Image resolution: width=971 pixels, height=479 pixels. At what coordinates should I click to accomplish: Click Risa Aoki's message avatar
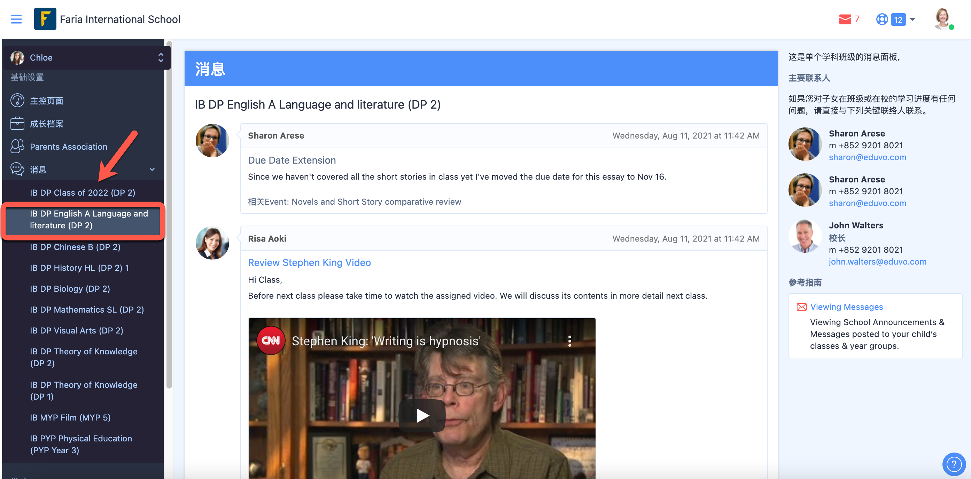212,243
